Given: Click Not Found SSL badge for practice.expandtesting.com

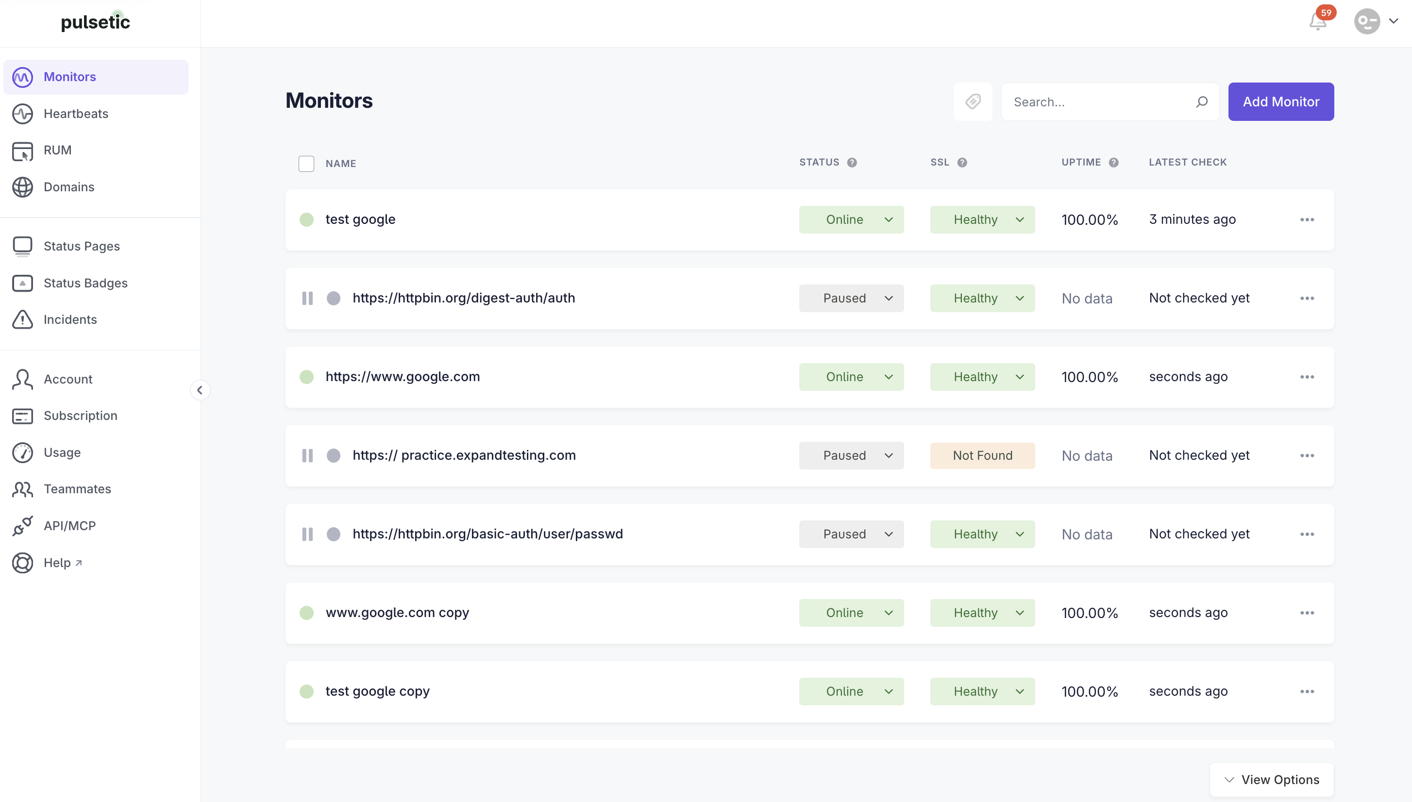Looking at the screenshot, I should [x=982, y=456].
